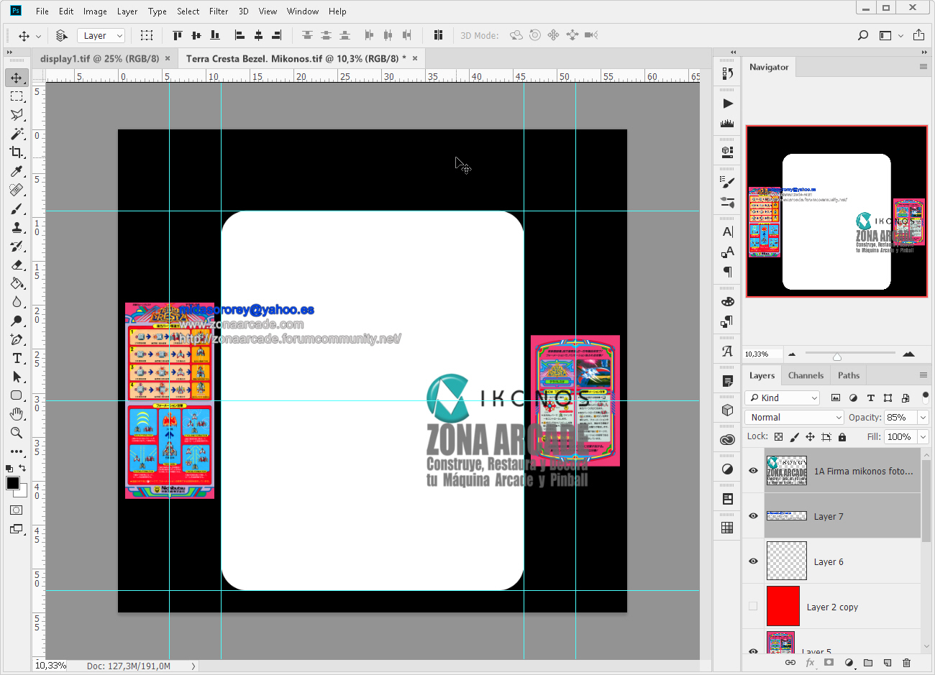This screenshot has height=675, width=935.
Task: Select the Horizontal Type tool
Action: click(x=17, y=358)
